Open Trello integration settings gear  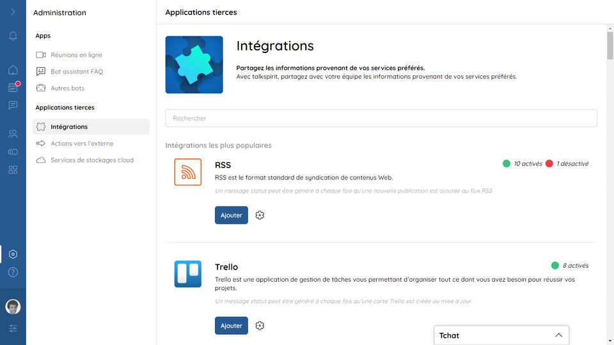(x=260, y=326)
